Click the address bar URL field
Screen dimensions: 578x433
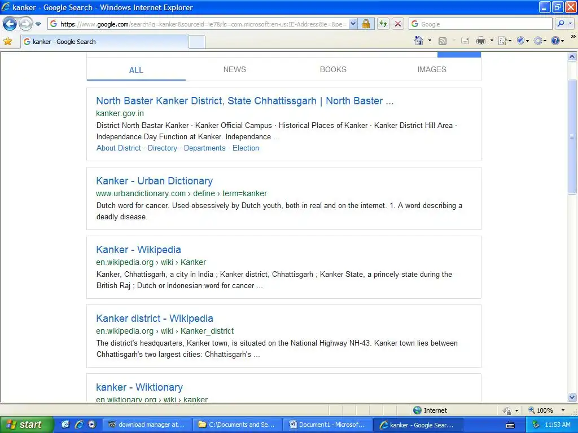pyautogui.click(x=203, y=24)
